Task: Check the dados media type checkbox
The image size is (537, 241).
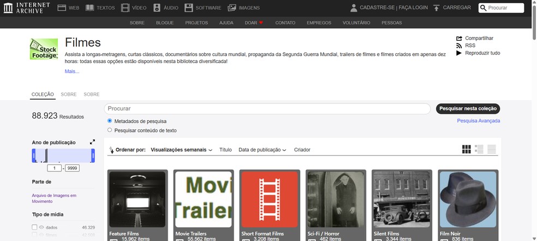Action: 35,227
